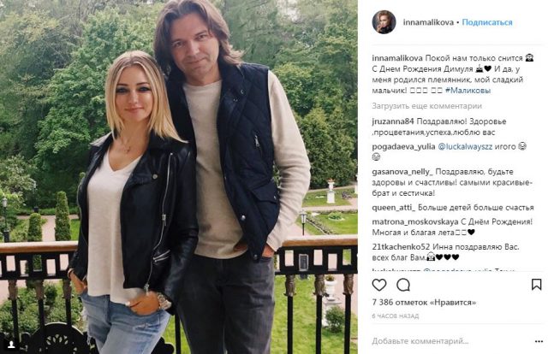Open the three-dot more options menu

pos(539,341)
